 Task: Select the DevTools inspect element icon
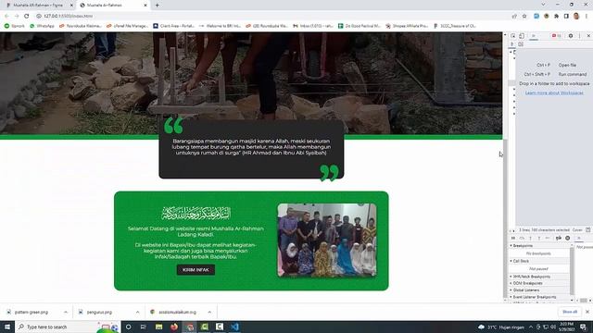click(x=512, y=36)
